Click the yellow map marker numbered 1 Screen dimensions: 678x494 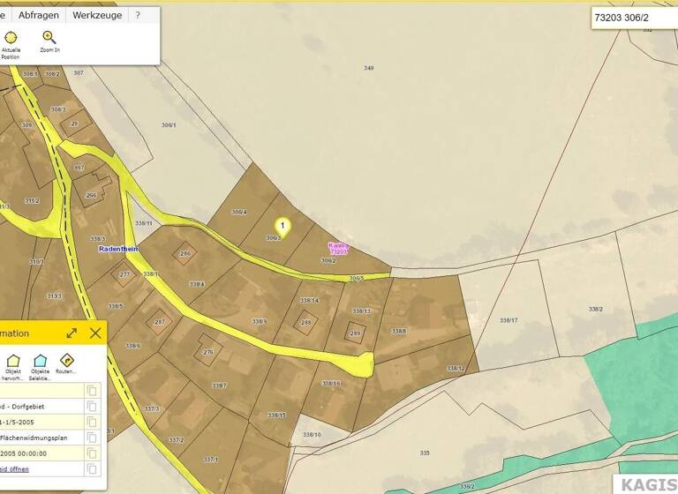pos(282,228)
